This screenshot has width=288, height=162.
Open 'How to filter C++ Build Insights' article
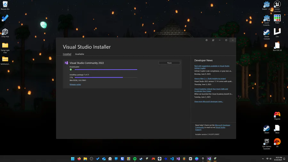(x=210, y=78)
